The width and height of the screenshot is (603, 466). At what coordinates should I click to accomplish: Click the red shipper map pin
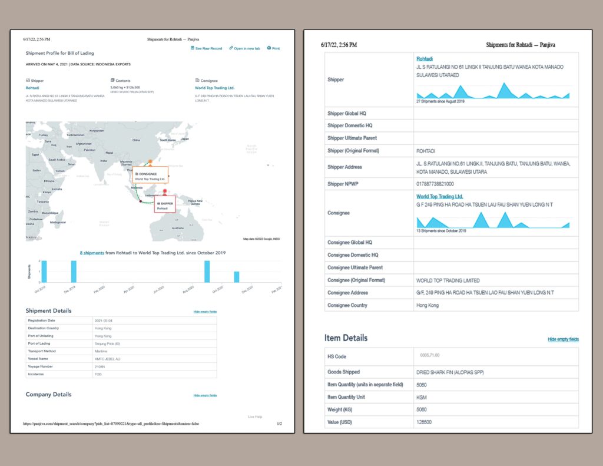coord(165,192)
